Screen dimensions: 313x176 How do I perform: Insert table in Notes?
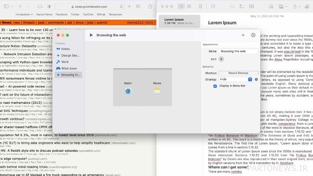click(251, 6)
